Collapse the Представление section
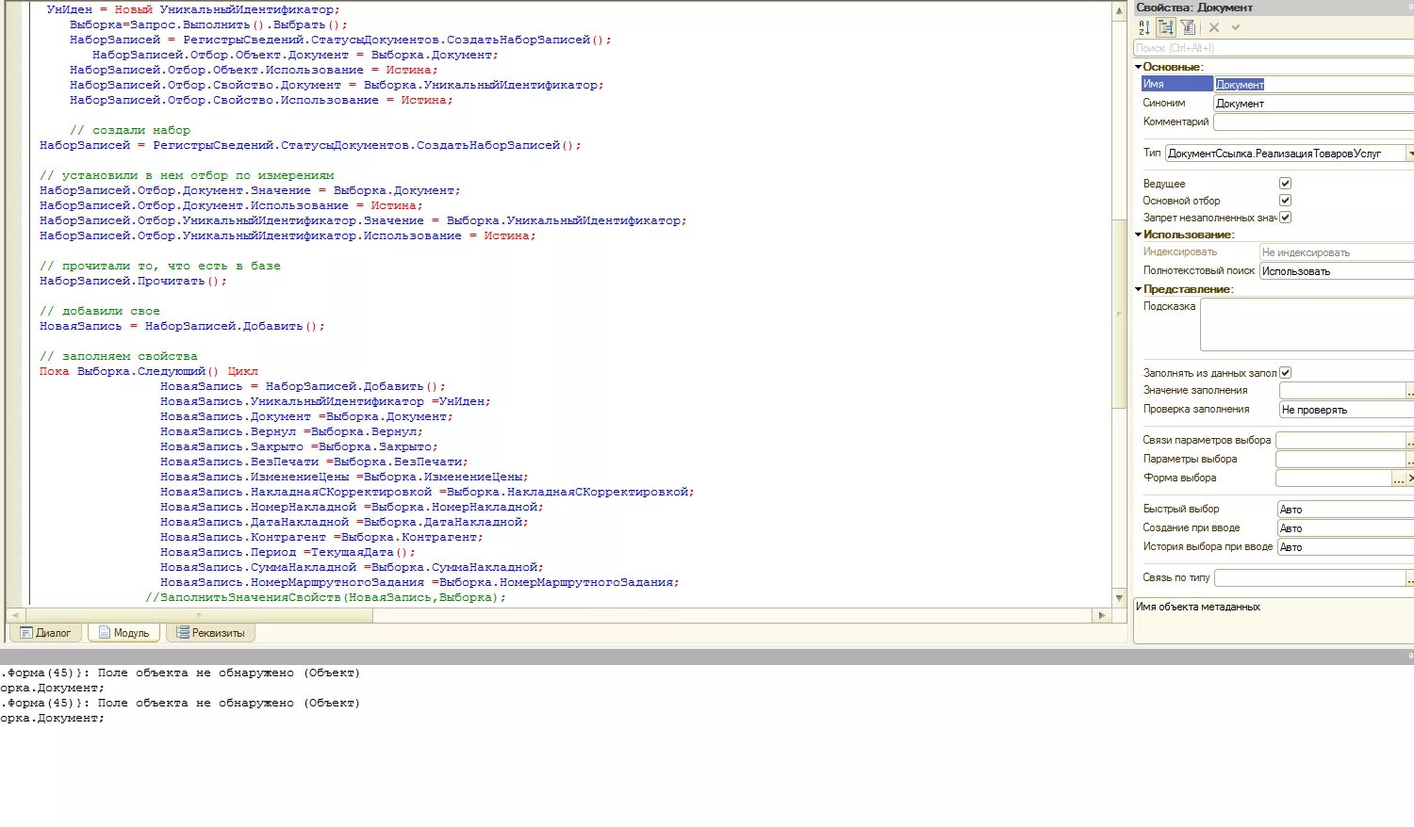This screenshot has height=827, width=1414. [1139, 289]
